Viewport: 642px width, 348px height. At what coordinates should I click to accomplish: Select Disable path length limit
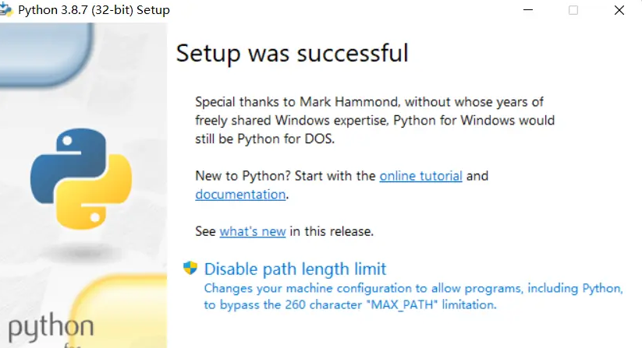[x=295, y=269]
